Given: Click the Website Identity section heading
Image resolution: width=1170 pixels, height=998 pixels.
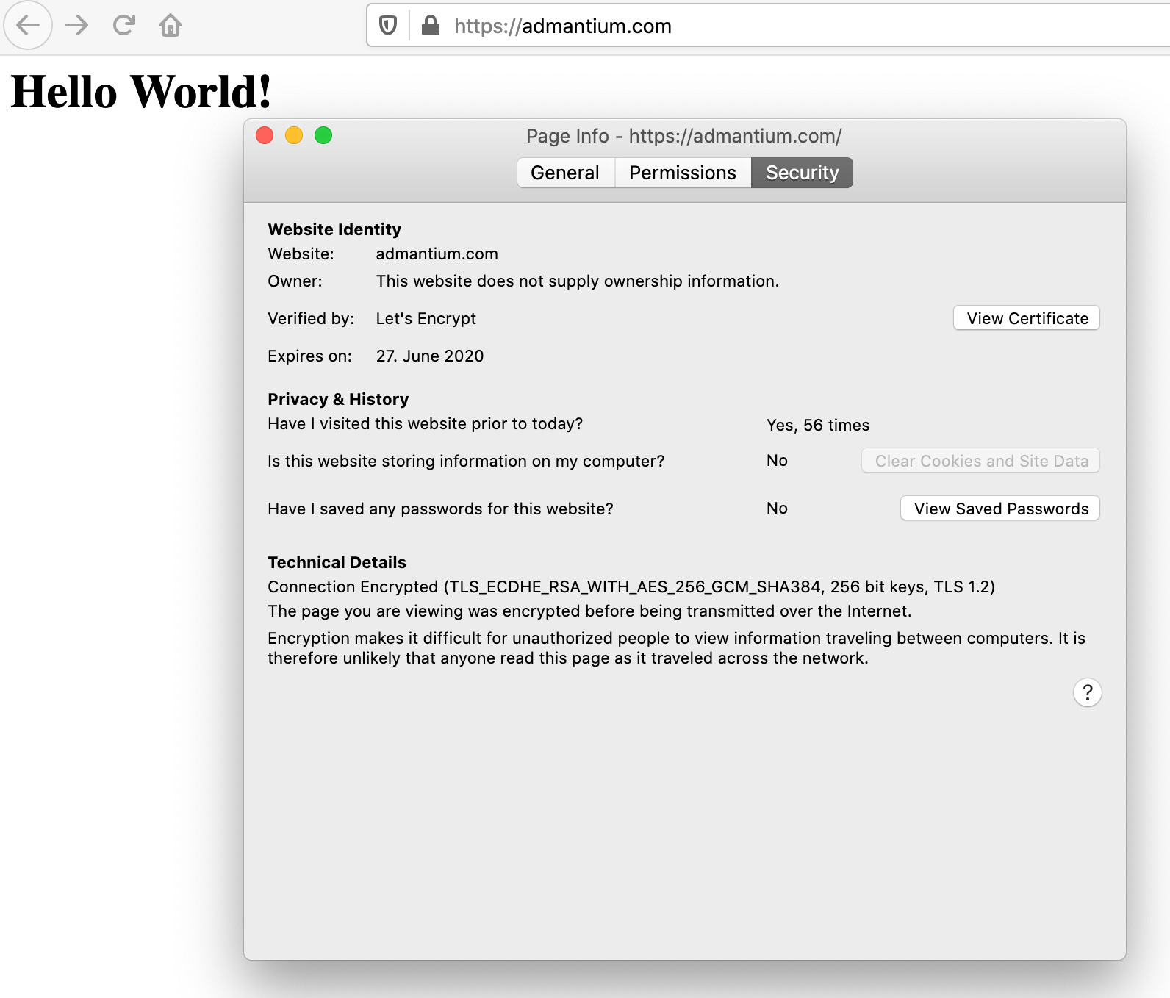Looking at the screenshot, I should click(x=334, y=230).
